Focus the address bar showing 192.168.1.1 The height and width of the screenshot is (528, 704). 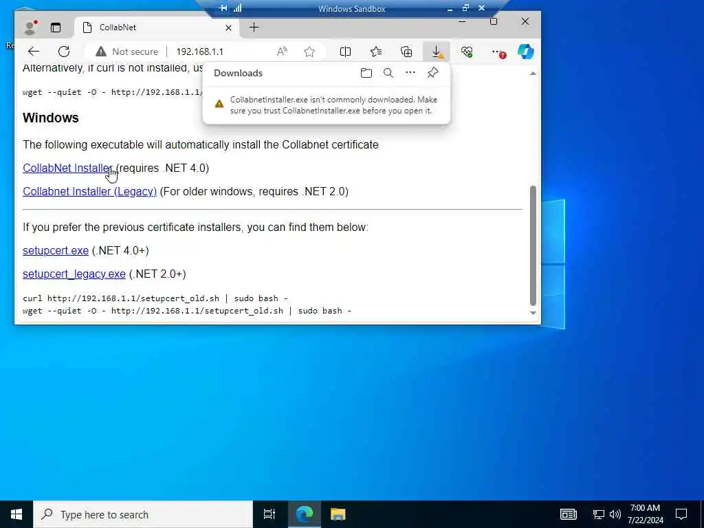[x=200, y=52]
